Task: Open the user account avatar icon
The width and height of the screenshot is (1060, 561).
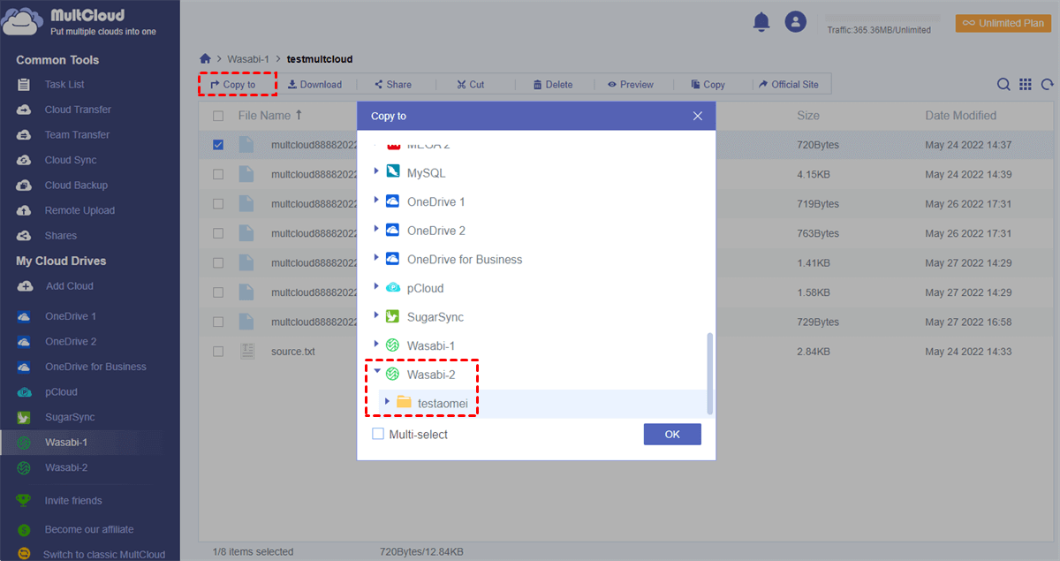Action: pyautogui.click(x=796, y=22)
